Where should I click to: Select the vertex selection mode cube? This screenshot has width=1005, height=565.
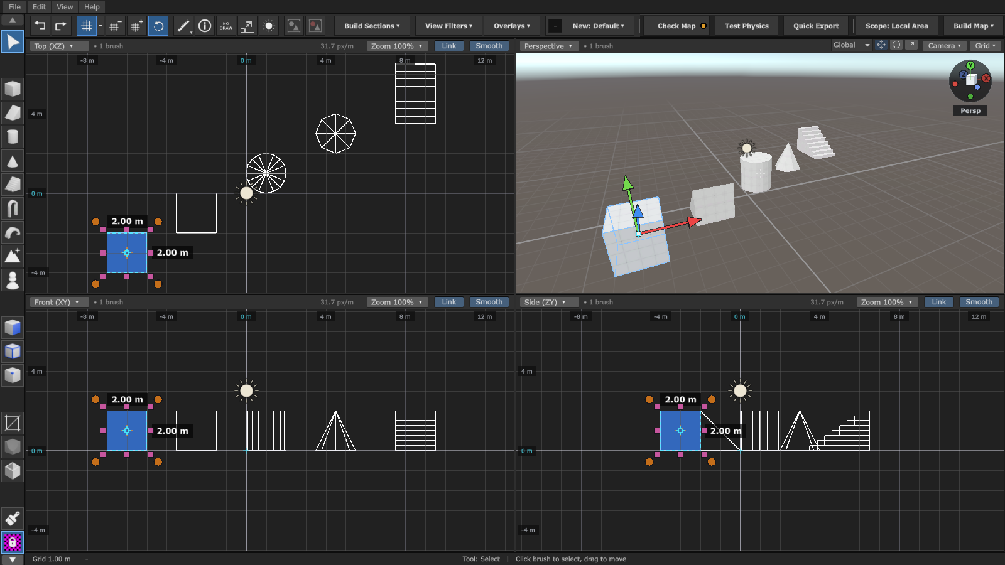coord(13,375)
